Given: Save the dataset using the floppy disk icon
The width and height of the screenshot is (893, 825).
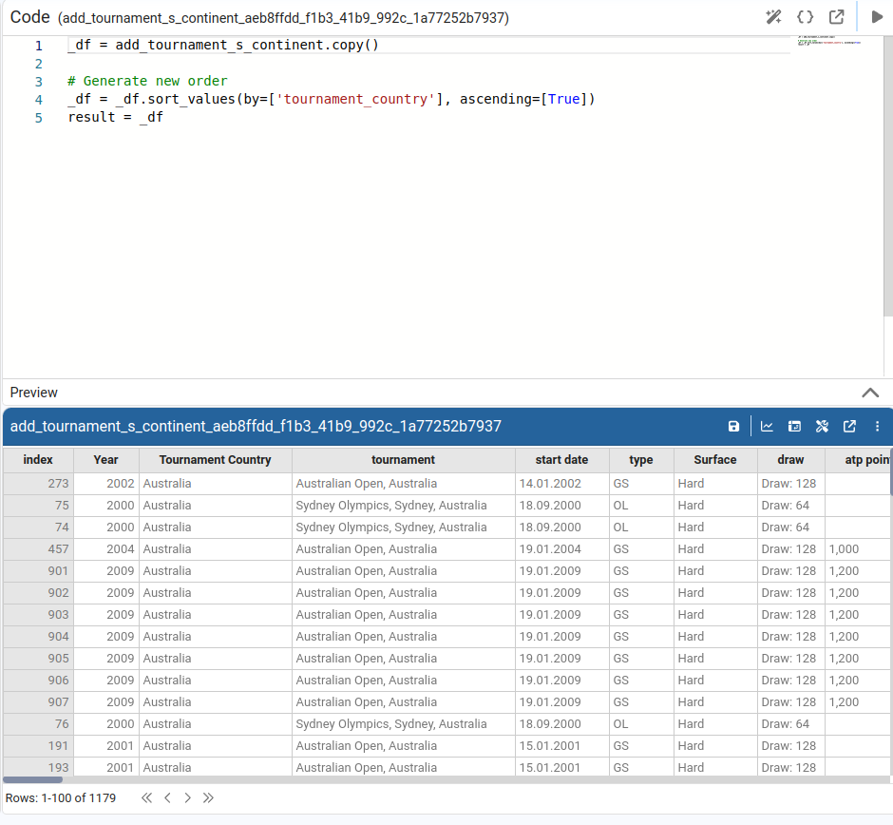Looking at the screenshot, I should pos(733,427).
